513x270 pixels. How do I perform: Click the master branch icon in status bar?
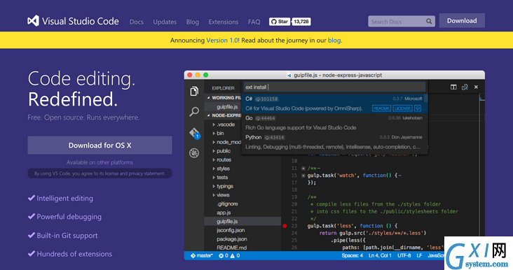(193, 255)
